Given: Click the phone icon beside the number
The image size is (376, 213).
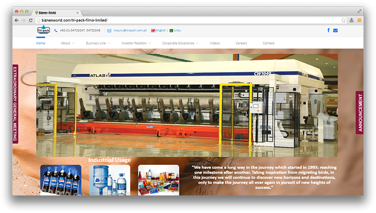Looking at the screenshot, I should tap(56, 31).
